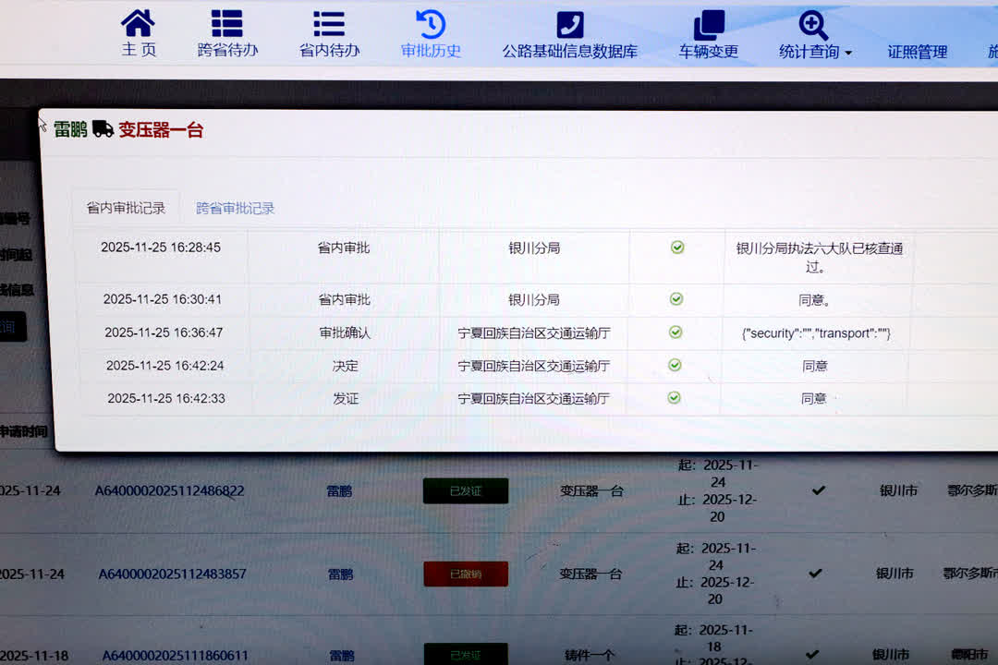The width and height of the screenshot is (998, 665).
Task: Click the red 已撤销 status badge
Action: (x=466, y=574)
